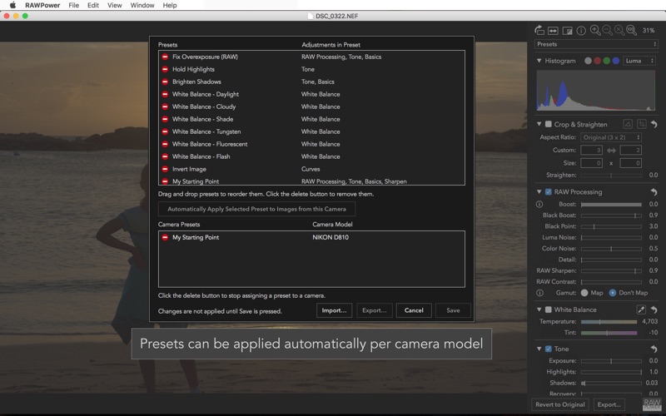Click the info icon next to Gamut
The image size is (666, 416).
(x=539, y=293)
